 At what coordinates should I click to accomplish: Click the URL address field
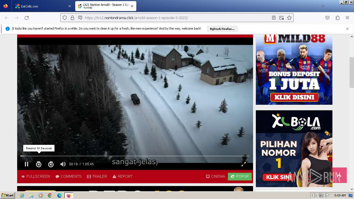[x=177, y=18]
